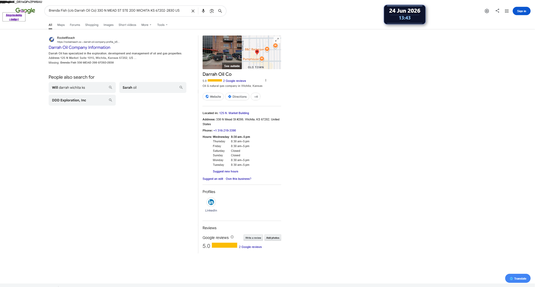Click search icon in 'Sarah oil' chip
The image size is (538, 287).
click(x=181, y=87)
